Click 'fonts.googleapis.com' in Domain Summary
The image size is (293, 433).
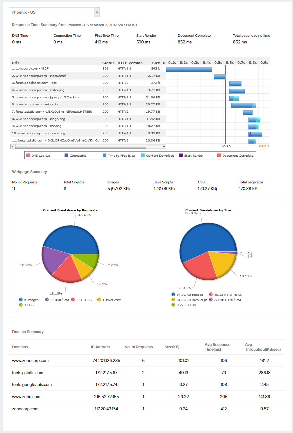click(32, 384)
